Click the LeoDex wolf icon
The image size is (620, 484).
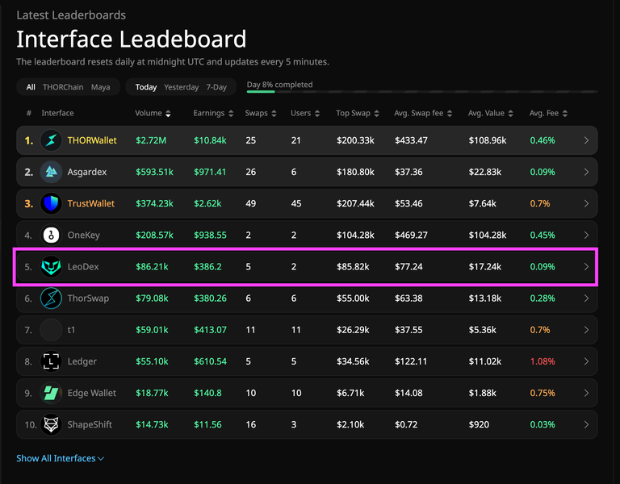coord(51,267)
